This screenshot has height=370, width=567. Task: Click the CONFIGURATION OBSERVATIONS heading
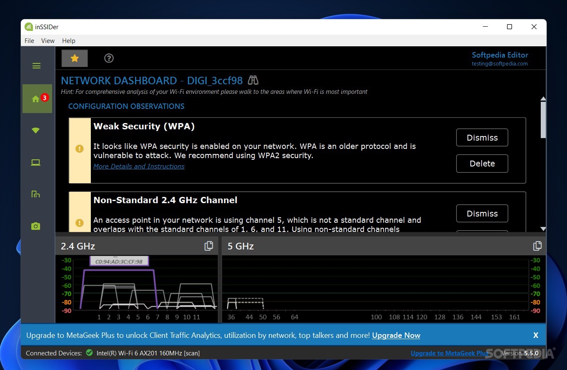(x=126, y=106)
